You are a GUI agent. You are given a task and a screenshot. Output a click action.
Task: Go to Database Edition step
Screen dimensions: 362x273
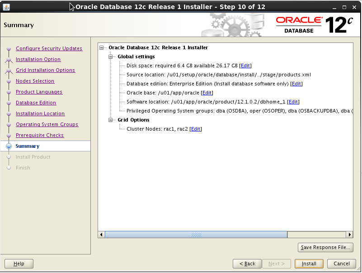click(x=36, y=103)
